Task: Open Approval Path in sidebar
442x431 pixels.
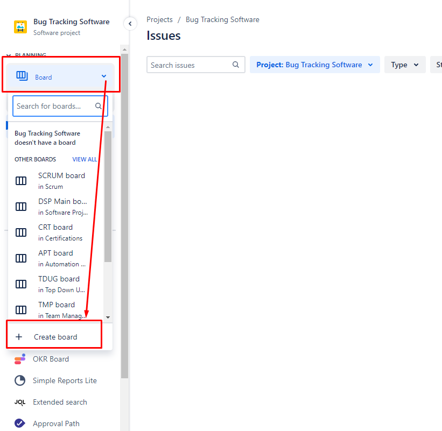Action: (56, 423)
